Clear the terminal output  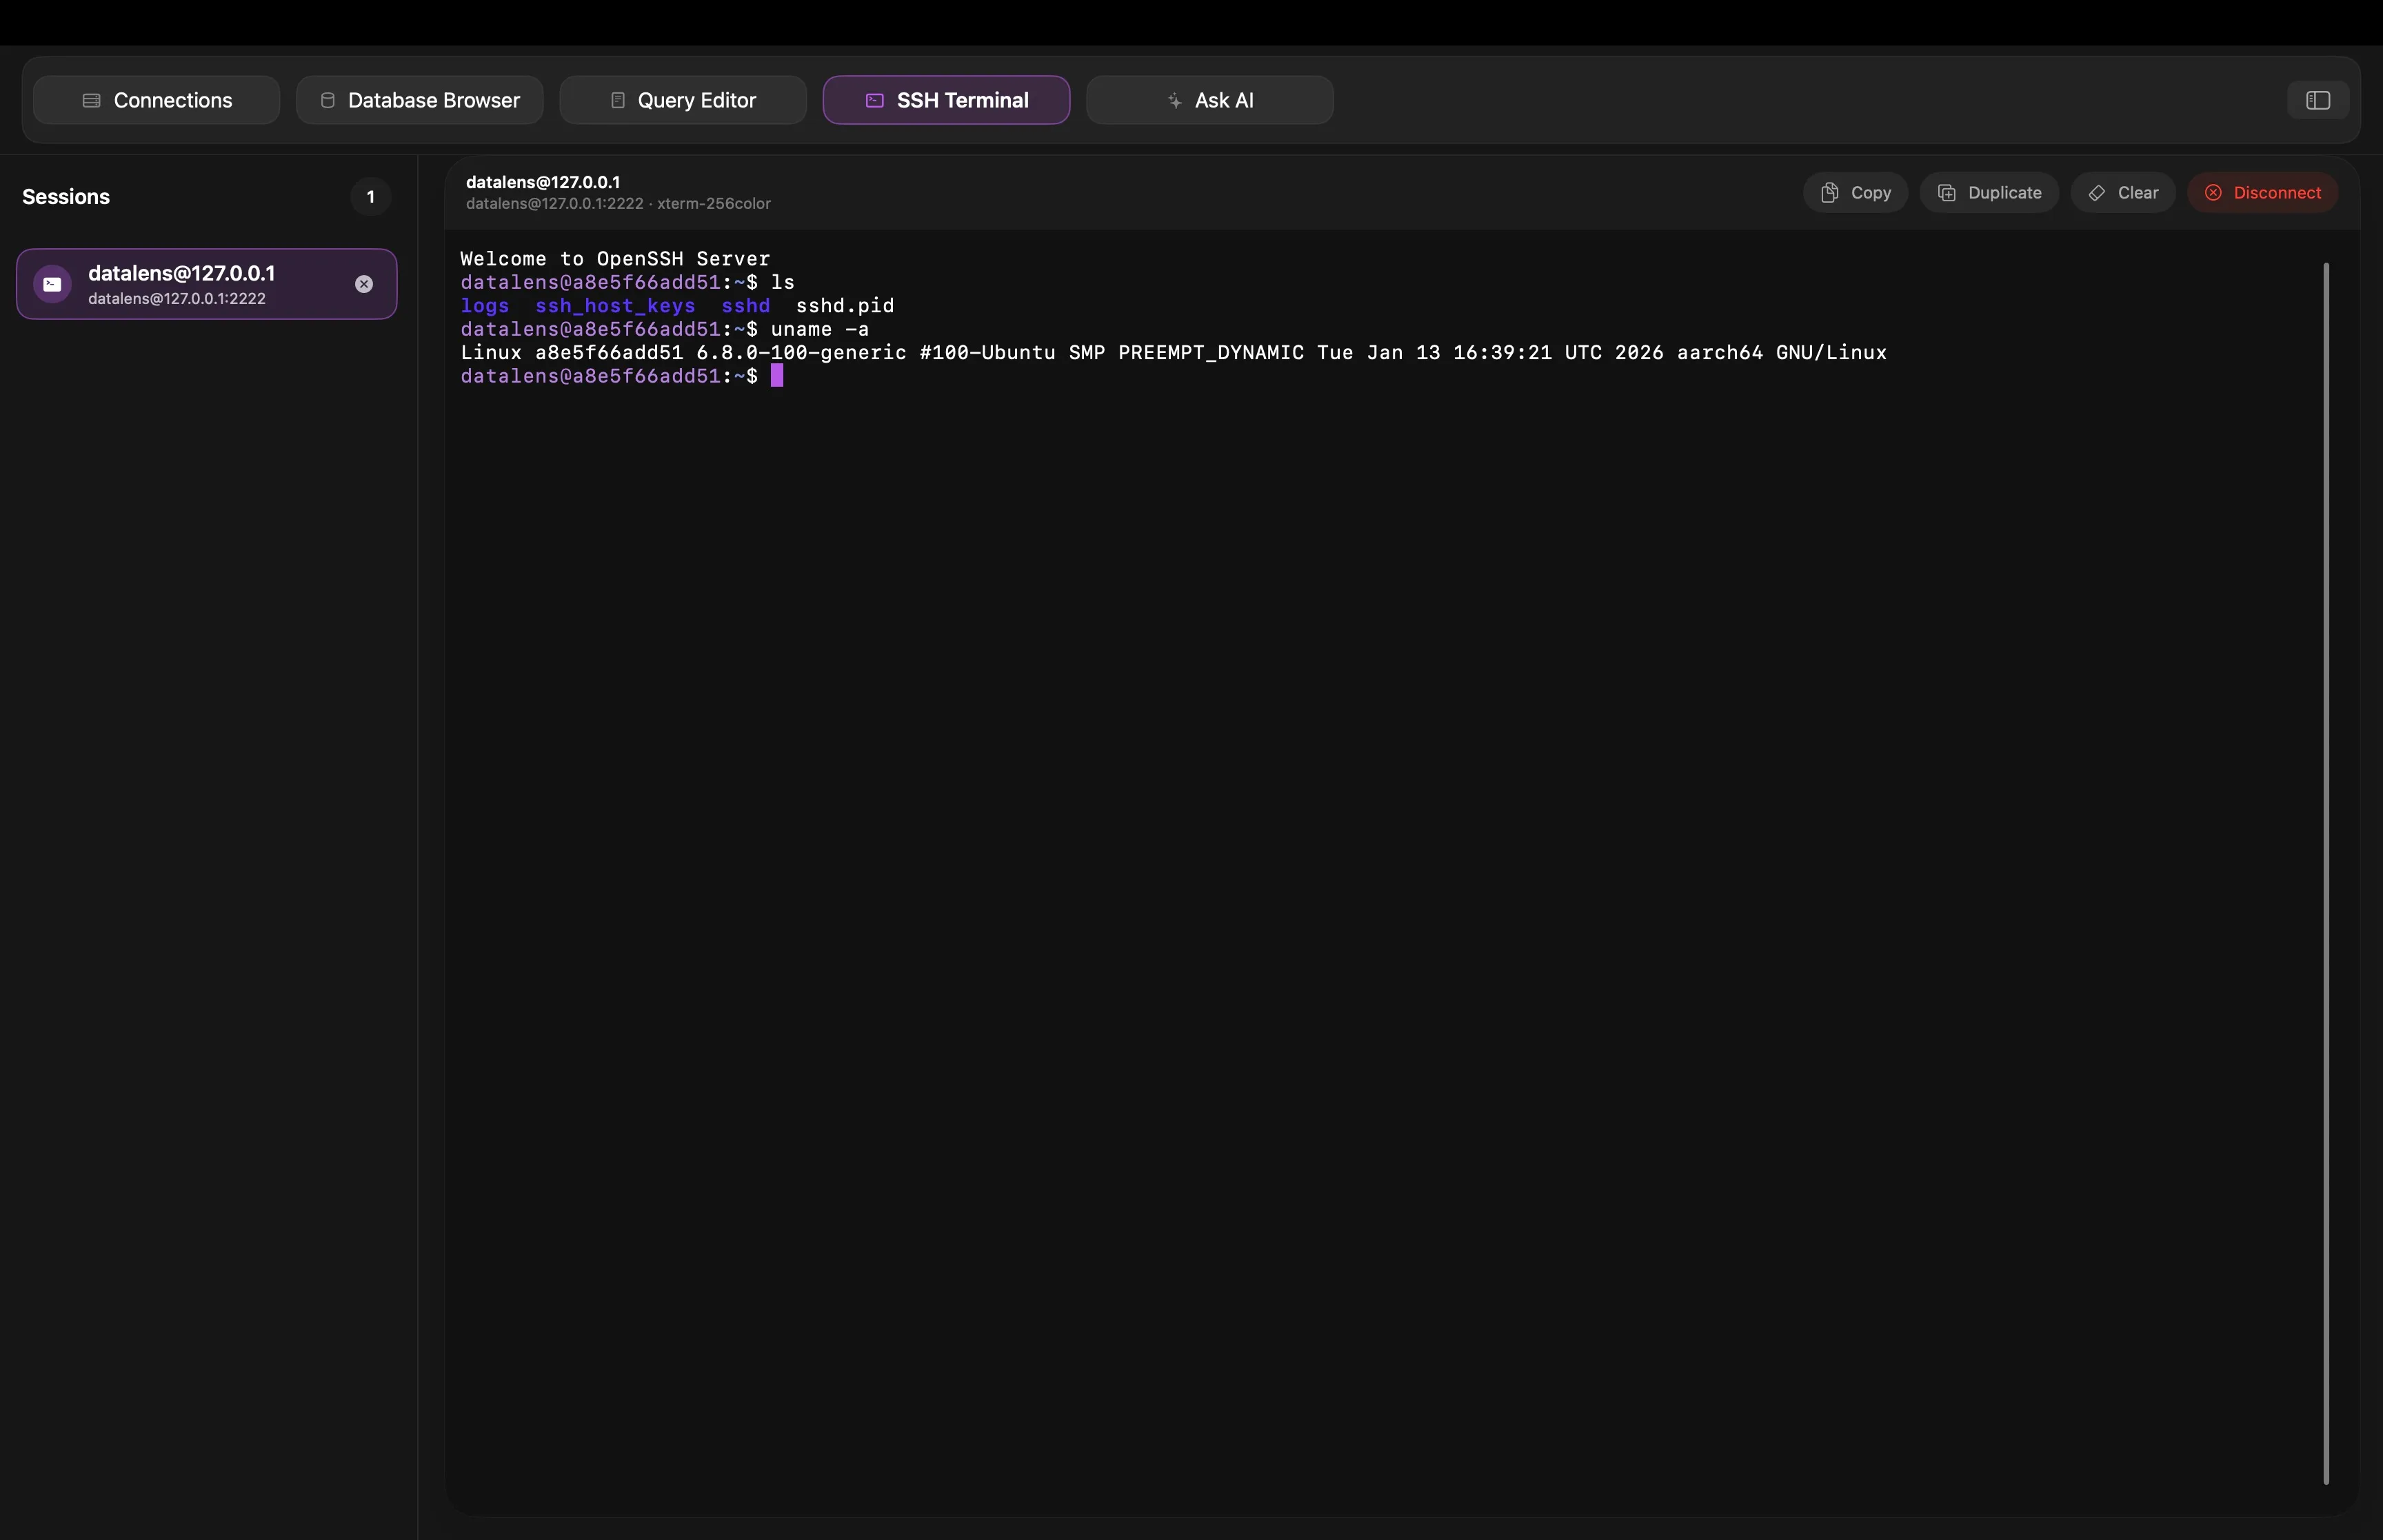[x=2123, y=193]
